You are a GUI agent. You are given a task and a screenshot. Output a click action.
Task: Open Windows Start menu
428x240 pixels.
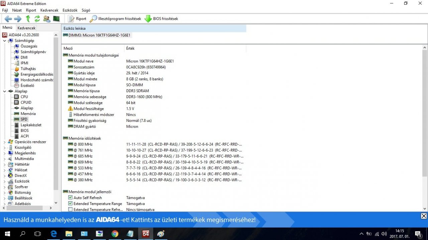coord(7,234)
